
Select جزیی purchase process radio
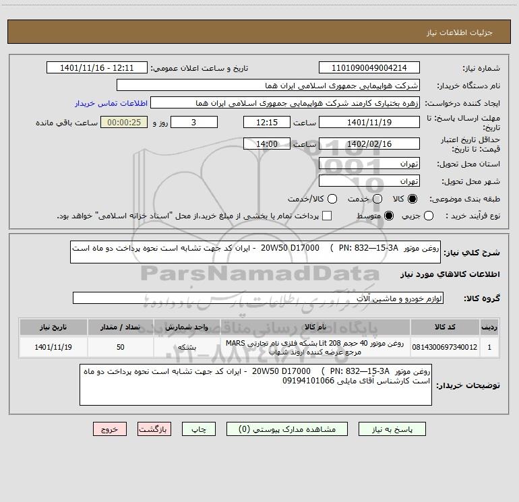tap(430, 216)
